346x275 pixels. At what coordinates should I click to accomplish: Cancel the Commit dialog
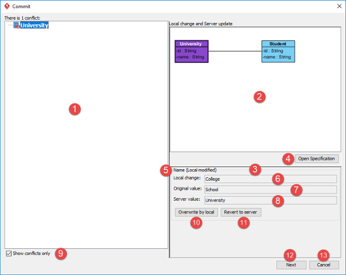pos(324,265)
